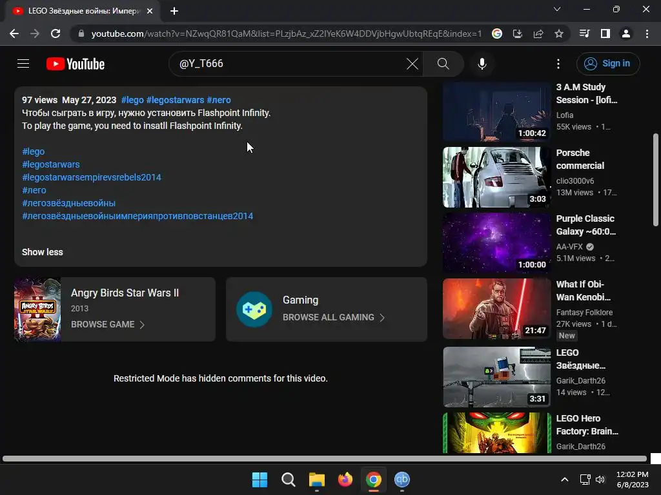The height and width of the screenshot is (495, 661).
Task: Open File Explorer from taskbar
Action: click(316, 480)
